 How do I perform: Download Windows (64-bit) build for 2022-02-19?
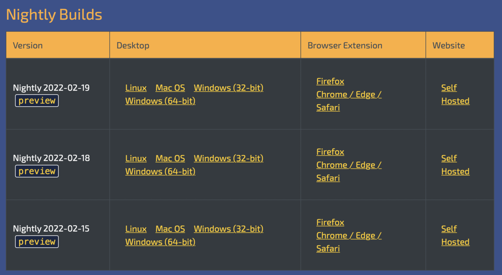(x=160, y=101)
